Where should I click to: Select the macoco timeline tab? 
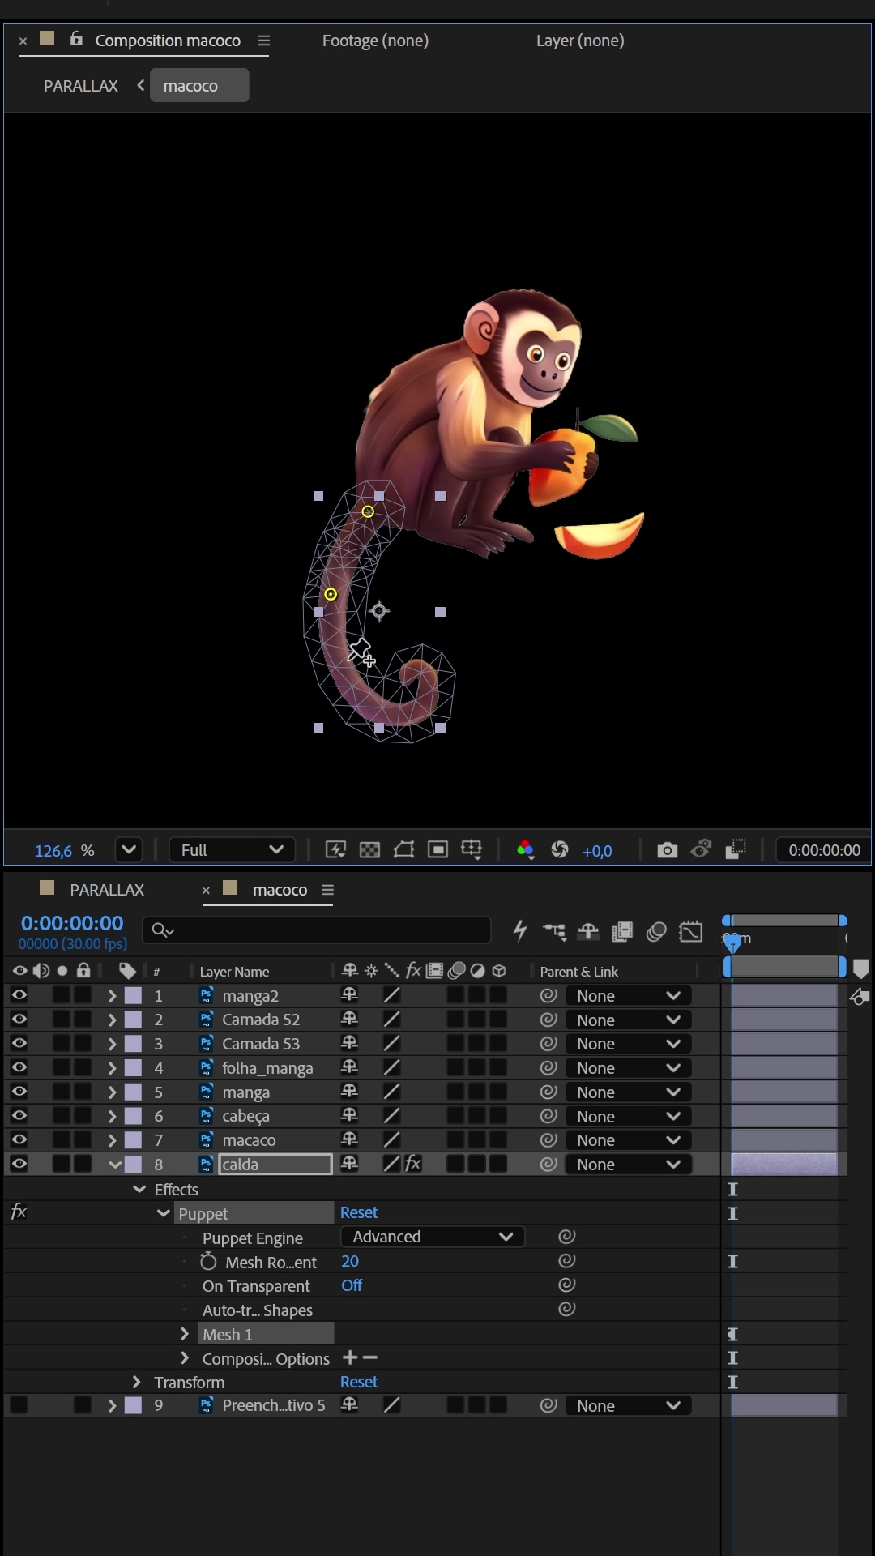(280, 890)
